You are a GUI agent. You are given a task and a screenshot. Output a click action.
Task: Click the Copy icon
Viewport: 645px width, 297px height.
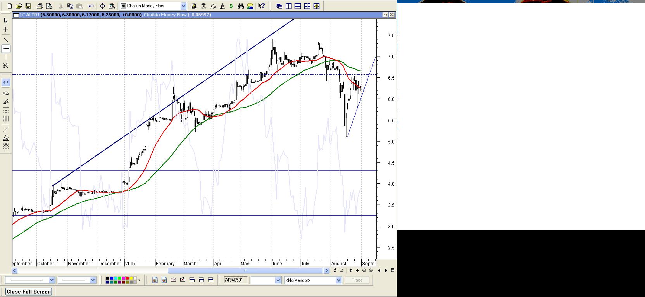click(x=70, y=6)
